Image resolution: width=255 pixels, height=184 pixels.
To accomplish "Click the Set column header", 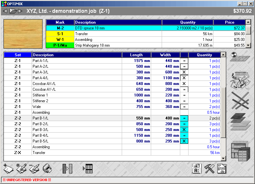I will (18, 55).
